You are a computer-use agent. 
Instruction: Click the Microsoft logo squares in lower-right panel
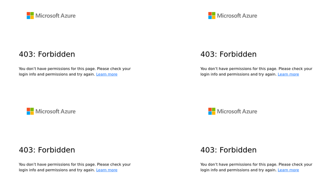(x=212, y=111)
